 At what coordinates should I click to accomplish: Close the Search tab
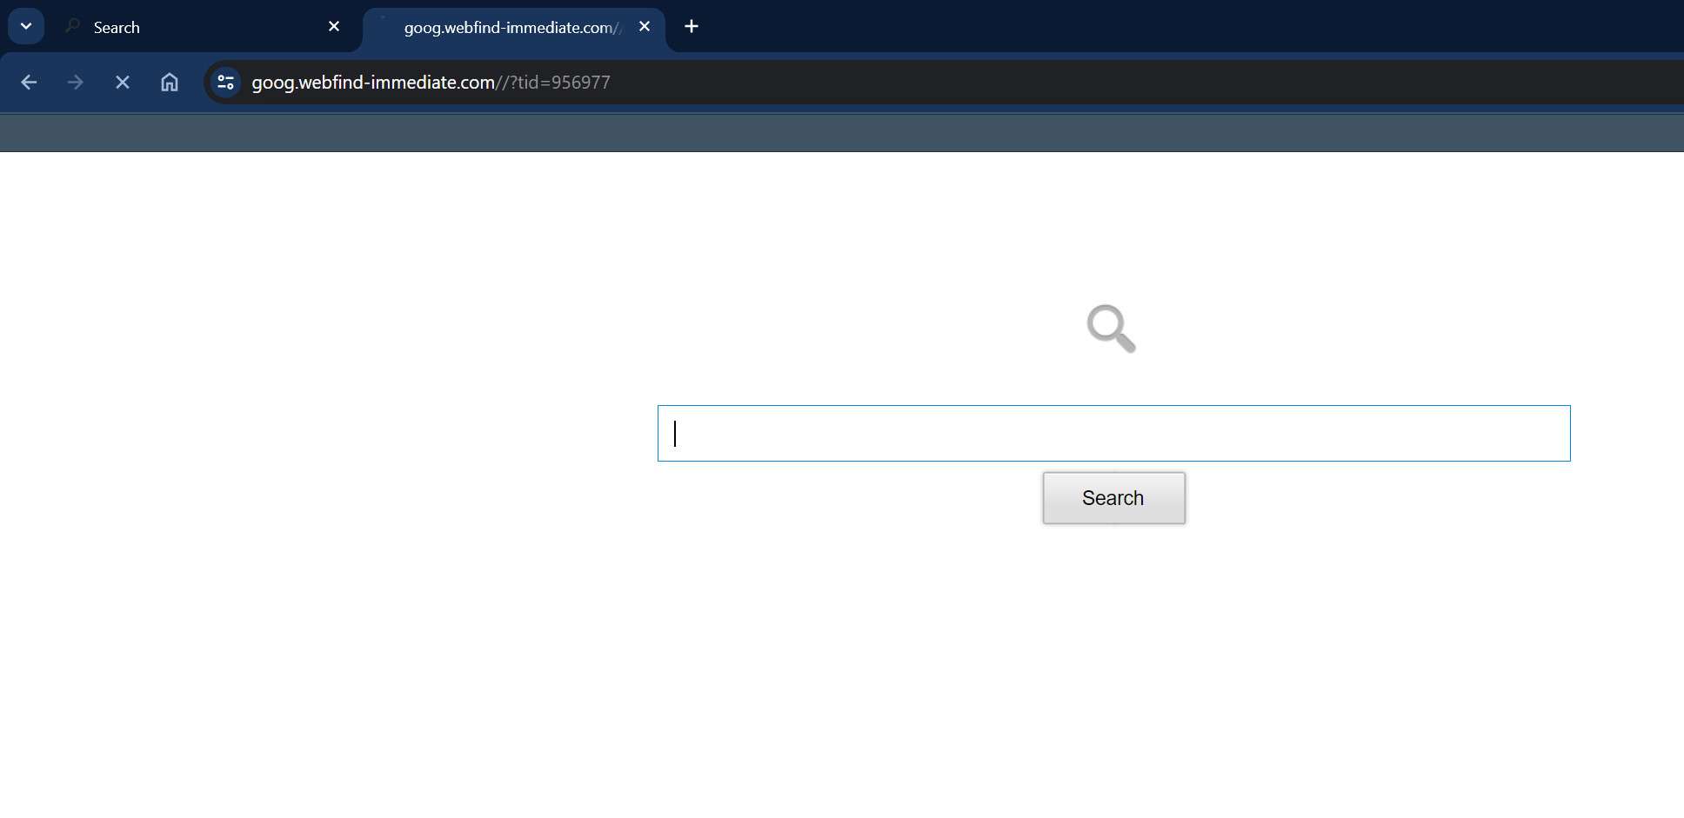[334, 26]
